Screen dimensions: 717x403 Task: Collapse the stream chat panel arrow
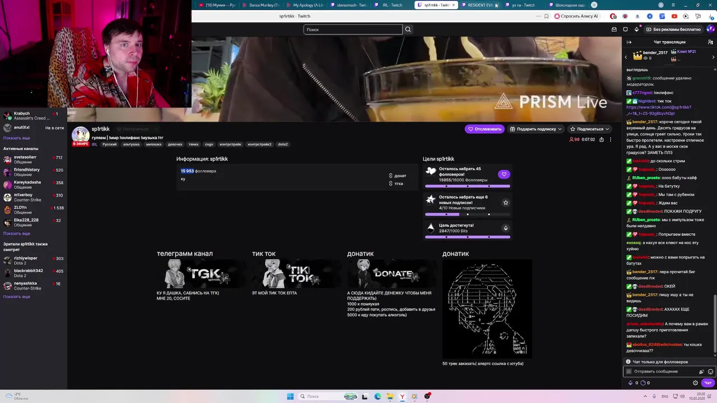628,42
